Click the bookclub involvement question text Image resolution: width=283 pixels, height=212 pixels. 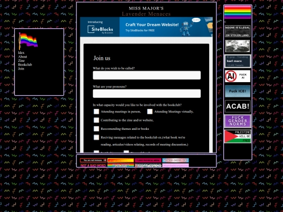(x=137, y=105)
